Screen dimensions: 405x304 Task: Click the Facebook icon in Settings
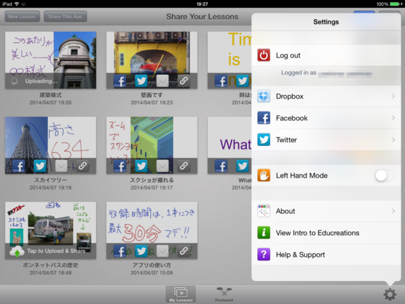point(263,118)
